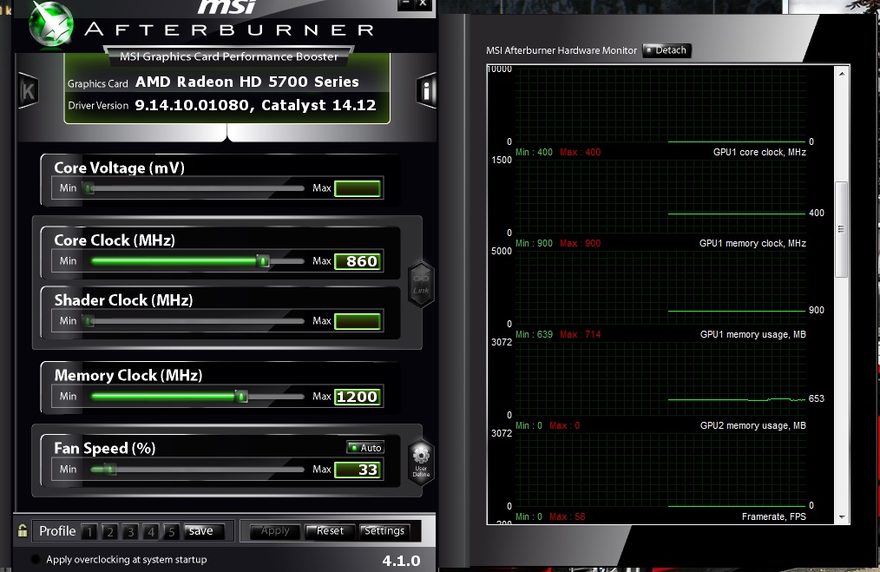Click the graphics card name AMD Radeon HD 5700 Series
This screenshot has width=880, height=572.
point(247,82)
